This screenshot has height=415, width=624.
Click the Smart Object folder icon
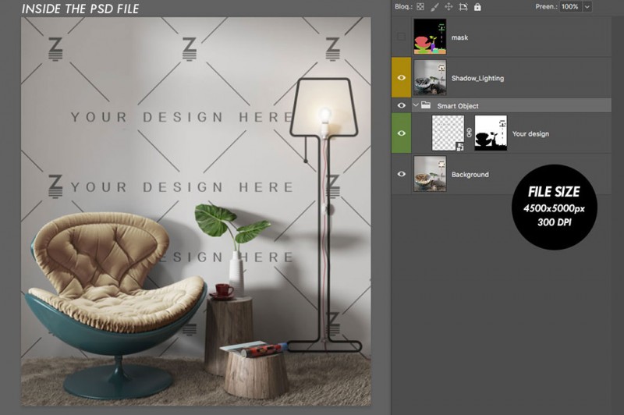(426, 105)
